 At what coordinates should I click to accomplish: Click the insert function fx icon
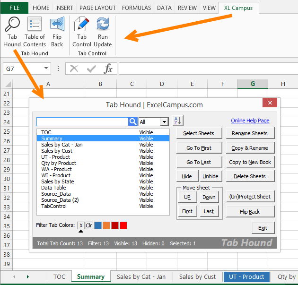(108, 69)
